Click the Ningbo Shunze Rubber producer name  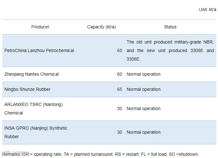(x=27, y=89)
